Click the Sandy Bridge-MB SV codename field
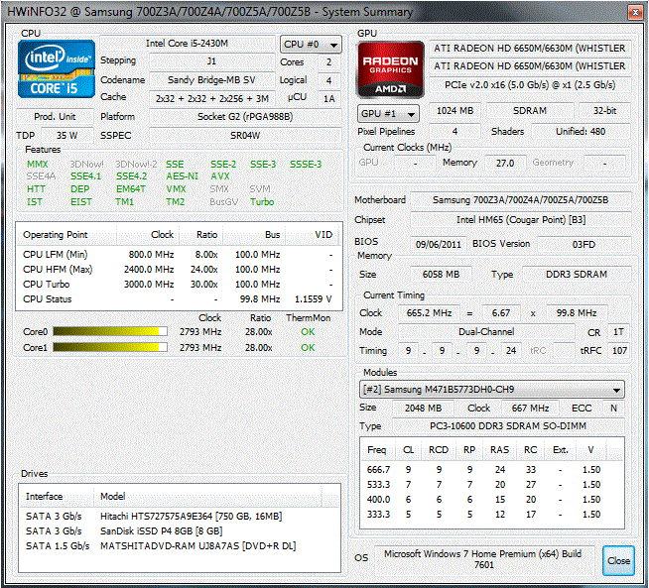 [211, 79]
